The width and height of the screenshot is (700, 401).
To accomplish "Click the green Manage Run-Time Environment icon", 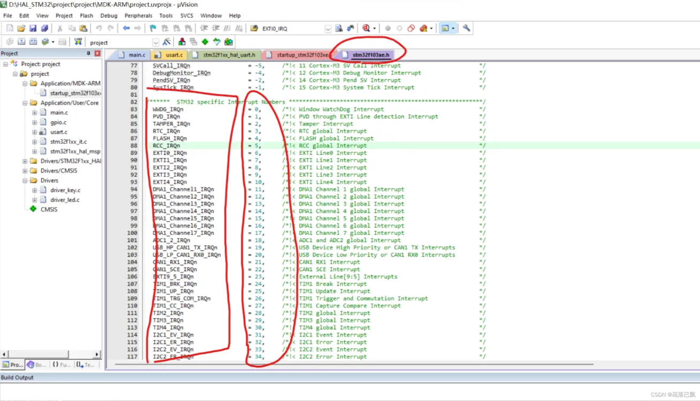I will pos(205,42).
